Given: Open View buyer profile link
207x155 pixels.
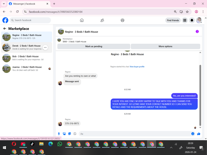Looking at the screenshot, I should [137, 67].
